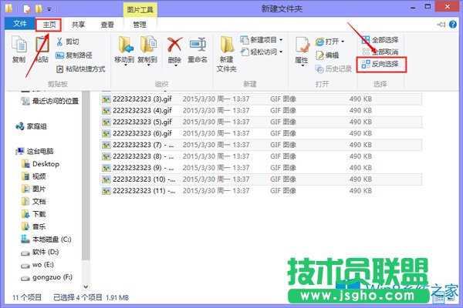This screenshot has width=463, height=308.
Task: Click Paste shortcut (粘贴快捷方式)
Action: (x=80, y=69)
